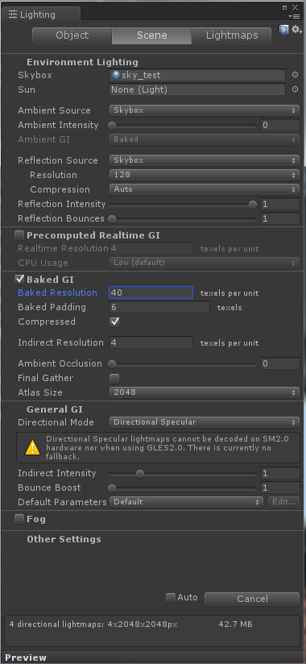Viewport: 306px width, 664px height.
Task: Click the Lighting tab window icon
Action: pos(13,15)
